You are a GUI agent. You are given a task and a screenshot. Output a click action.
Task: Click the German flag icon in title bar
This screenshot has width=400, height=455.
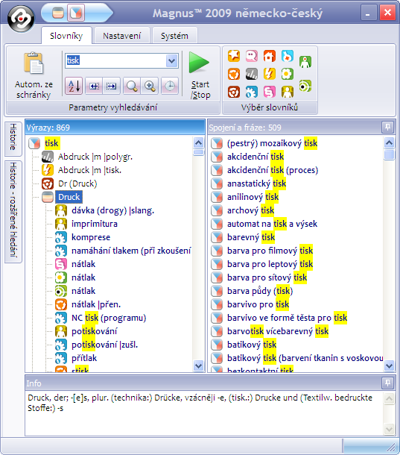click(58, 13)
